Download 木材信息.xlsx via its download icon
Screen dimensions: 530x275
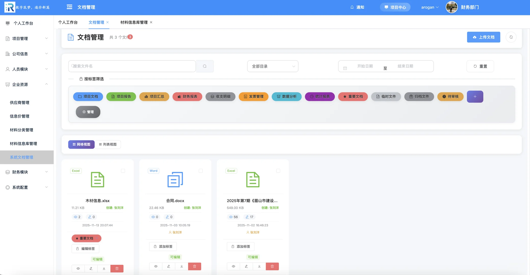104,268
